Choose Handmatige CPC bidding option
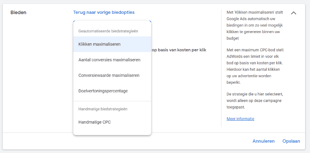The height and width of the screenshot is (153, 310). 112,122
